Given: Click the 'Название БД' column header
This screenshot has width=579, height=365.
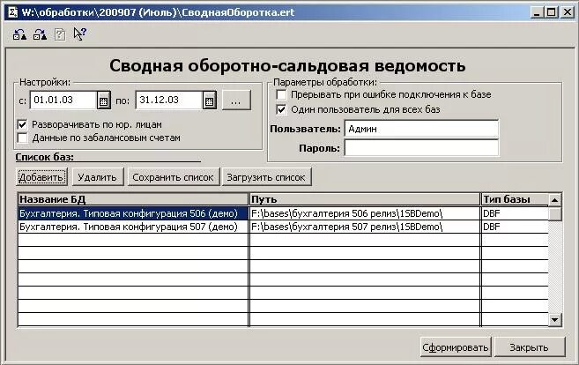Looking at the screenshot, I should coord(133,199).
